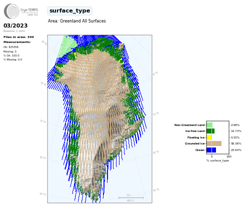Image resolution: width=246 pixels, height=205 pixels.
Task: Select the surface_type title badge
Action: click(69, 11)
